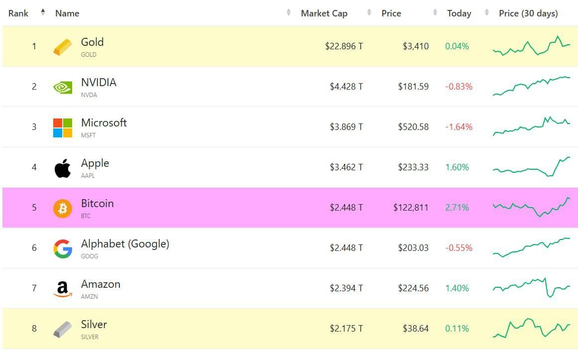Open the Bitcoin asset link
The height and width of the screenshot is (351, 578).
coord(97,203)
